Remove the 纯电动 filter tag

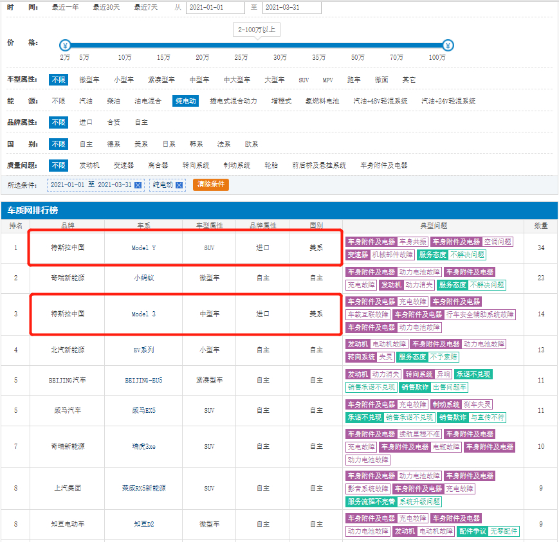click(179, 185)
